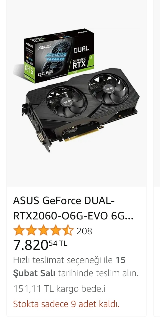Tap the GeForce RTX logo on box
Image resolution: width=160 pixels, height=319 pixels.
[x=79, y=63]
